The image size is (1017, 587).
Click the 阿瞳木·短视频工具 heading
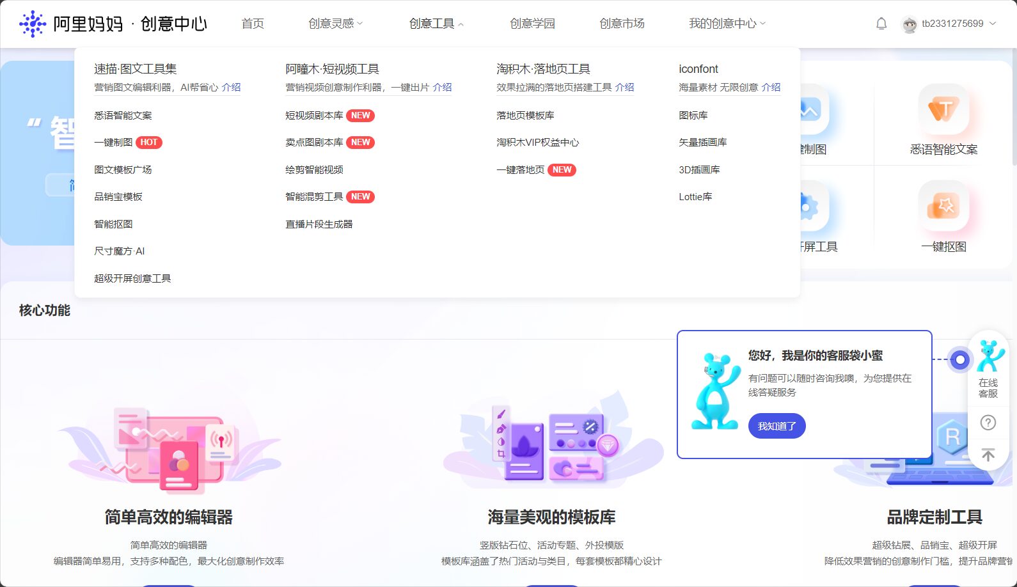coord(332,69)
